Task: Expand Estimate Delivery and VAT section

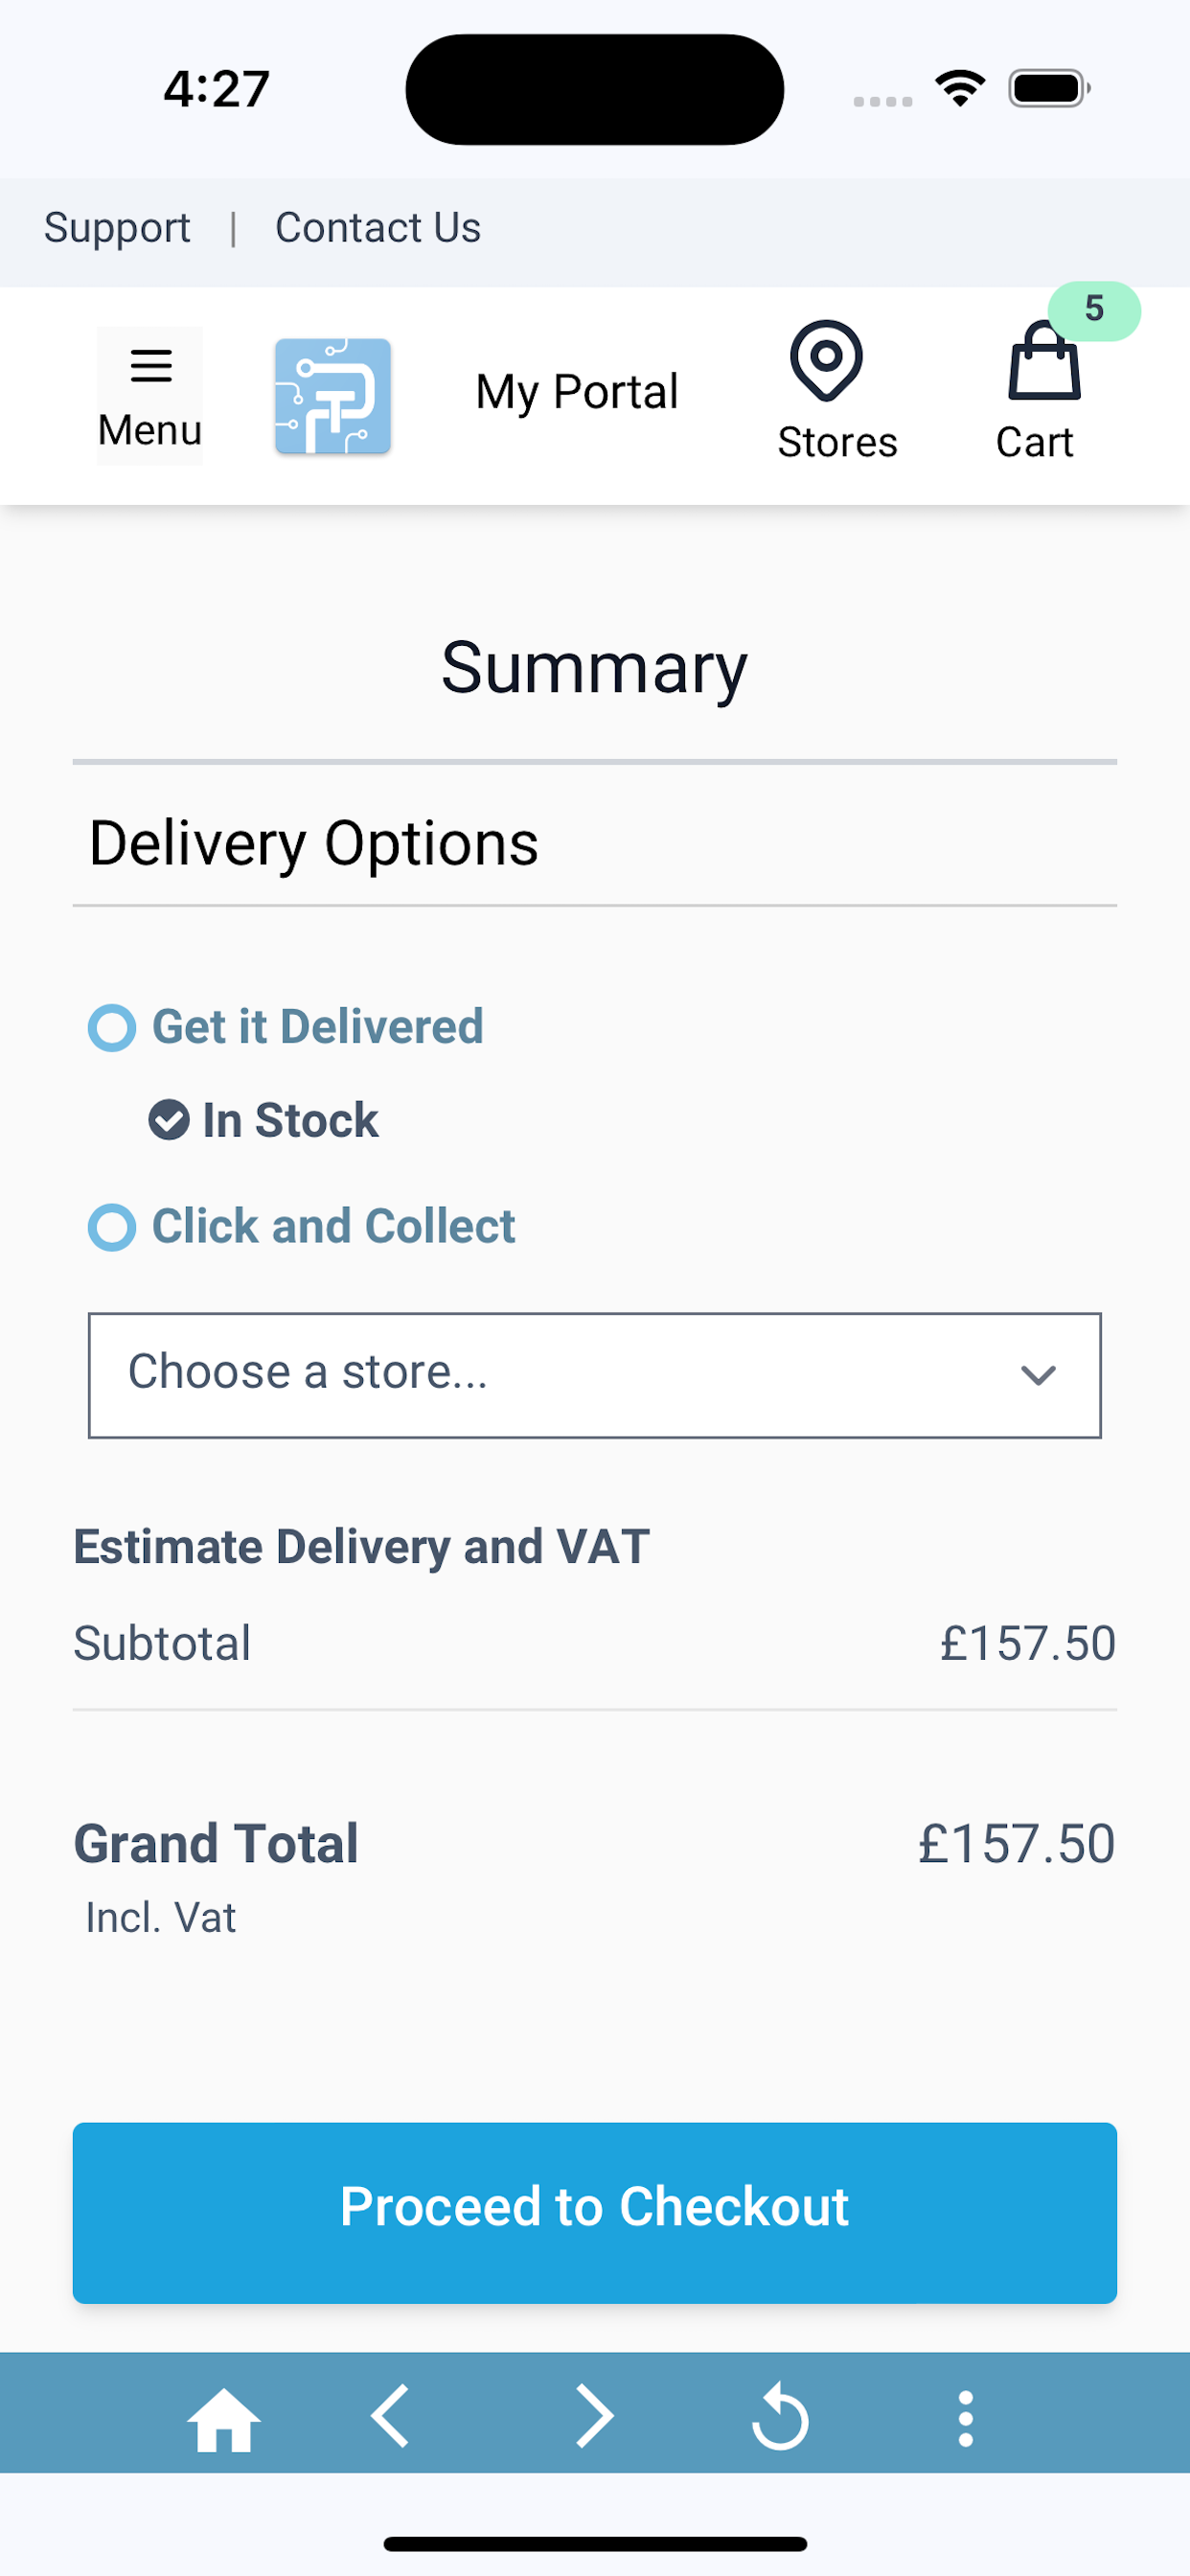Action: pos(362,1547)
